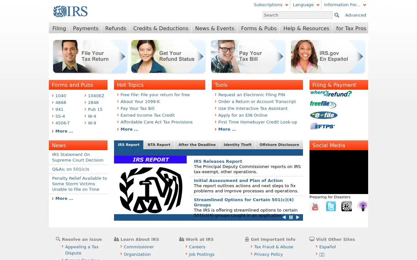Click the EFTPS logo
This screenshot has width=417, height=260.
[x=323, y=126]
